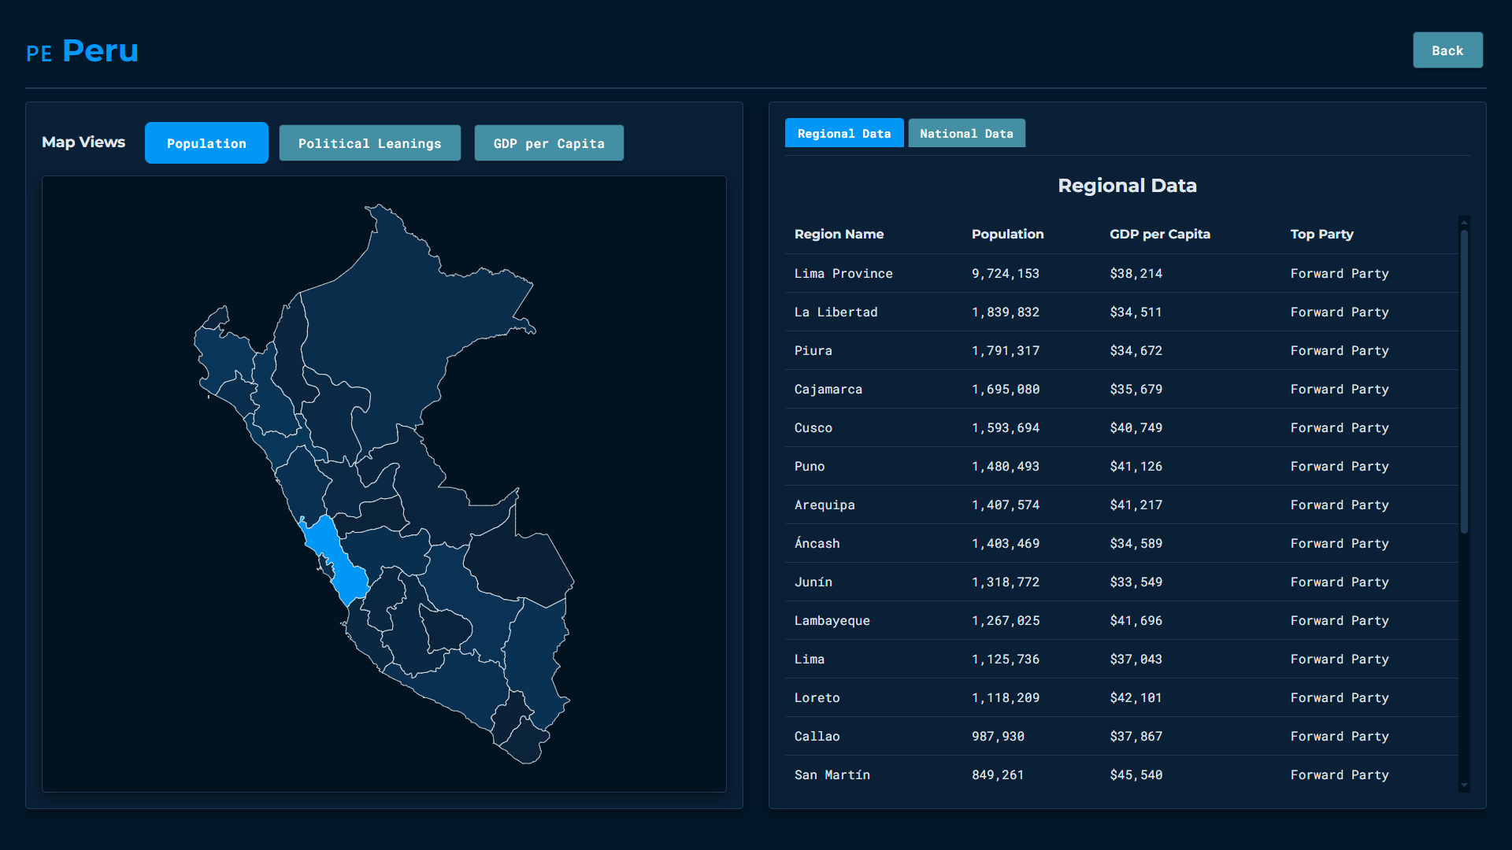Switch map view to Political Leanings
Viewport: 1512px width, 850px height.
369,143
